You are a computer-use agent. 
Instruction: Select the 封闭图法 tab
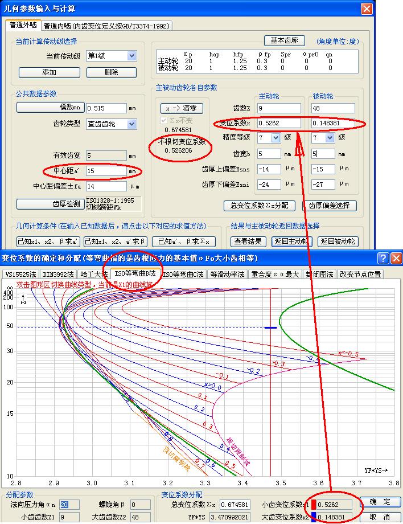point(320,275)
